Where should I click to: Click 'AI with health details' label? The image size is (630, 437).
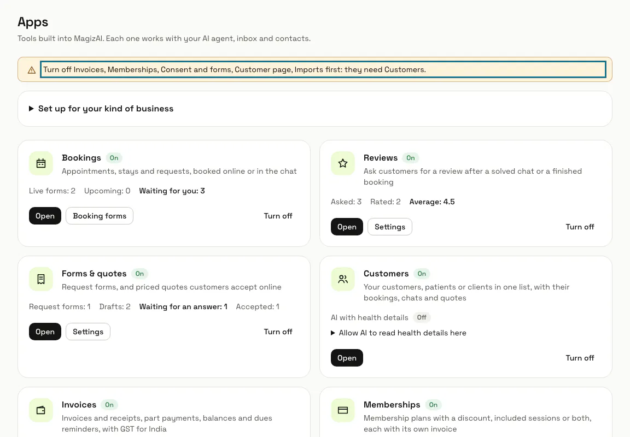[369, 317]
